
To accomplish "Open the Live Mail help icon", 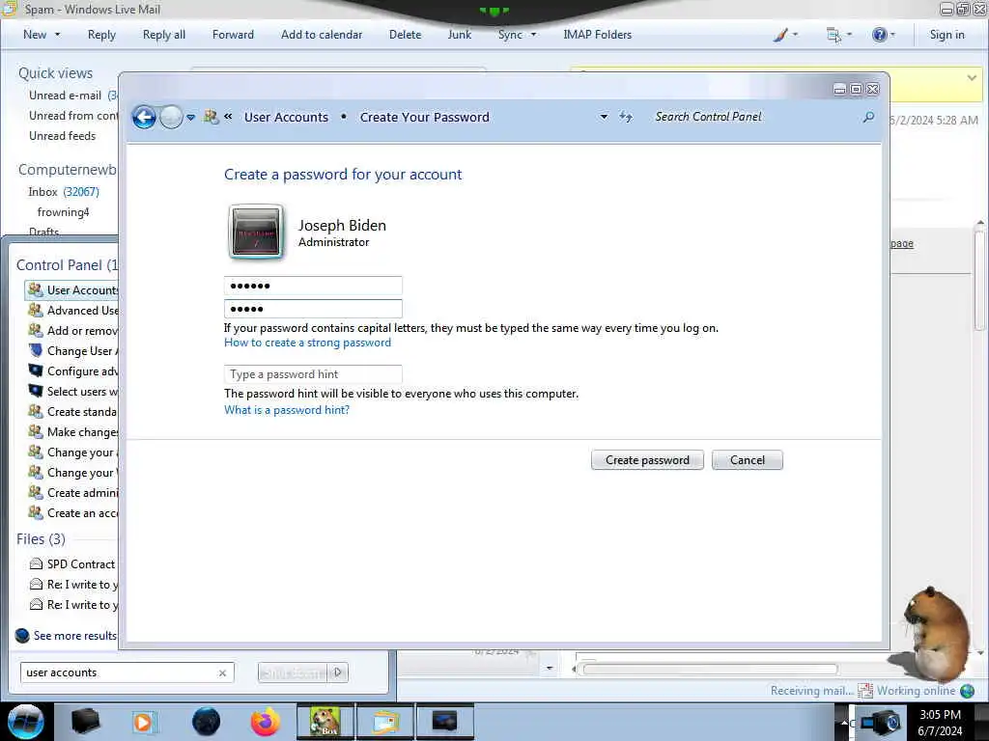I will 883,35.
